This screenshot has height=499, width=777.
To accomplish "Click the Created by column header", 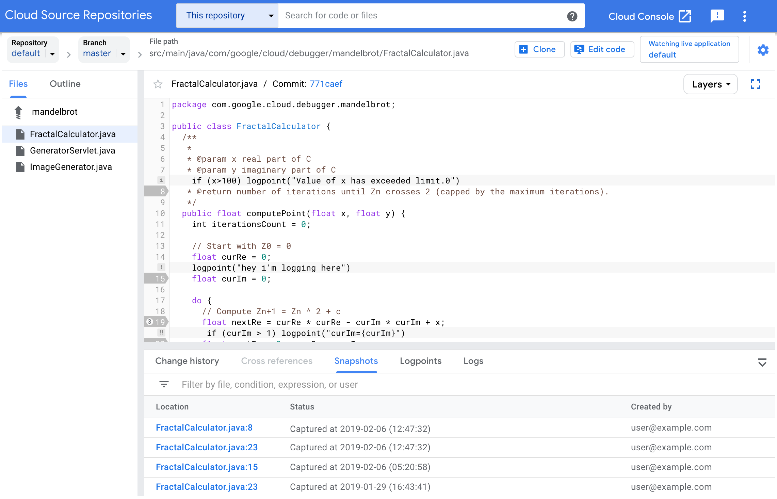I will (651, 407).
